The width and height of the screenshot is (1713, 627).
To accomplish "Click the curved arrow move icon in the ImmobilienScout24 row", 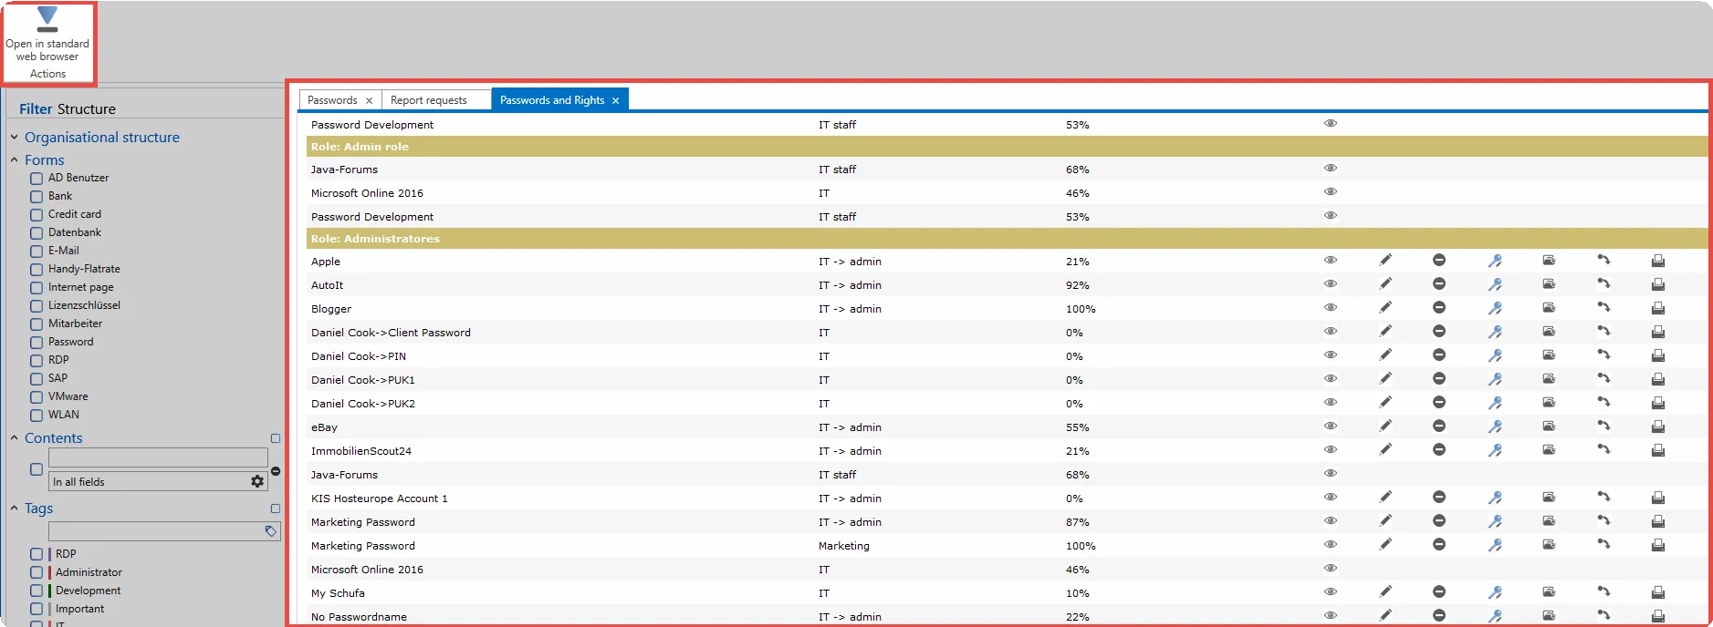I will tap(1603, 450).
